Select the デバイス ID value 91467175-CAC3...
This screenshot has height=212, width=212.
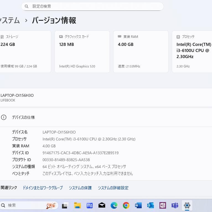(x=81, y=153)
